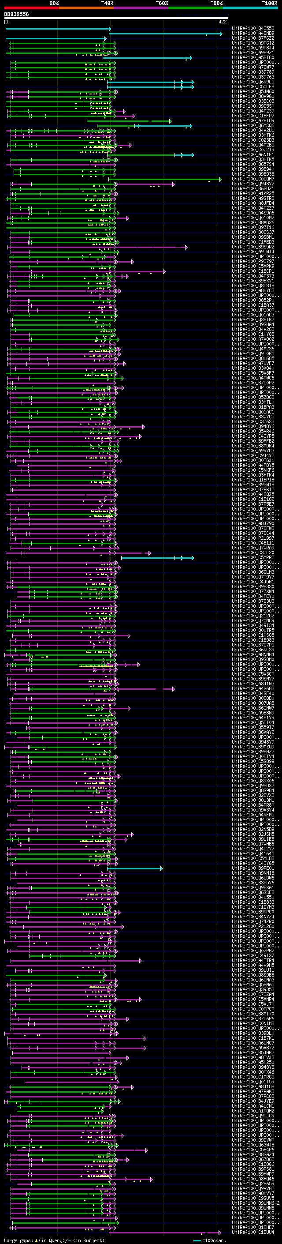The width and height of the screenshot is (282, 1244).
Task: Select label UniRef100_Q3EC03
Action: [x=253, y=101]
